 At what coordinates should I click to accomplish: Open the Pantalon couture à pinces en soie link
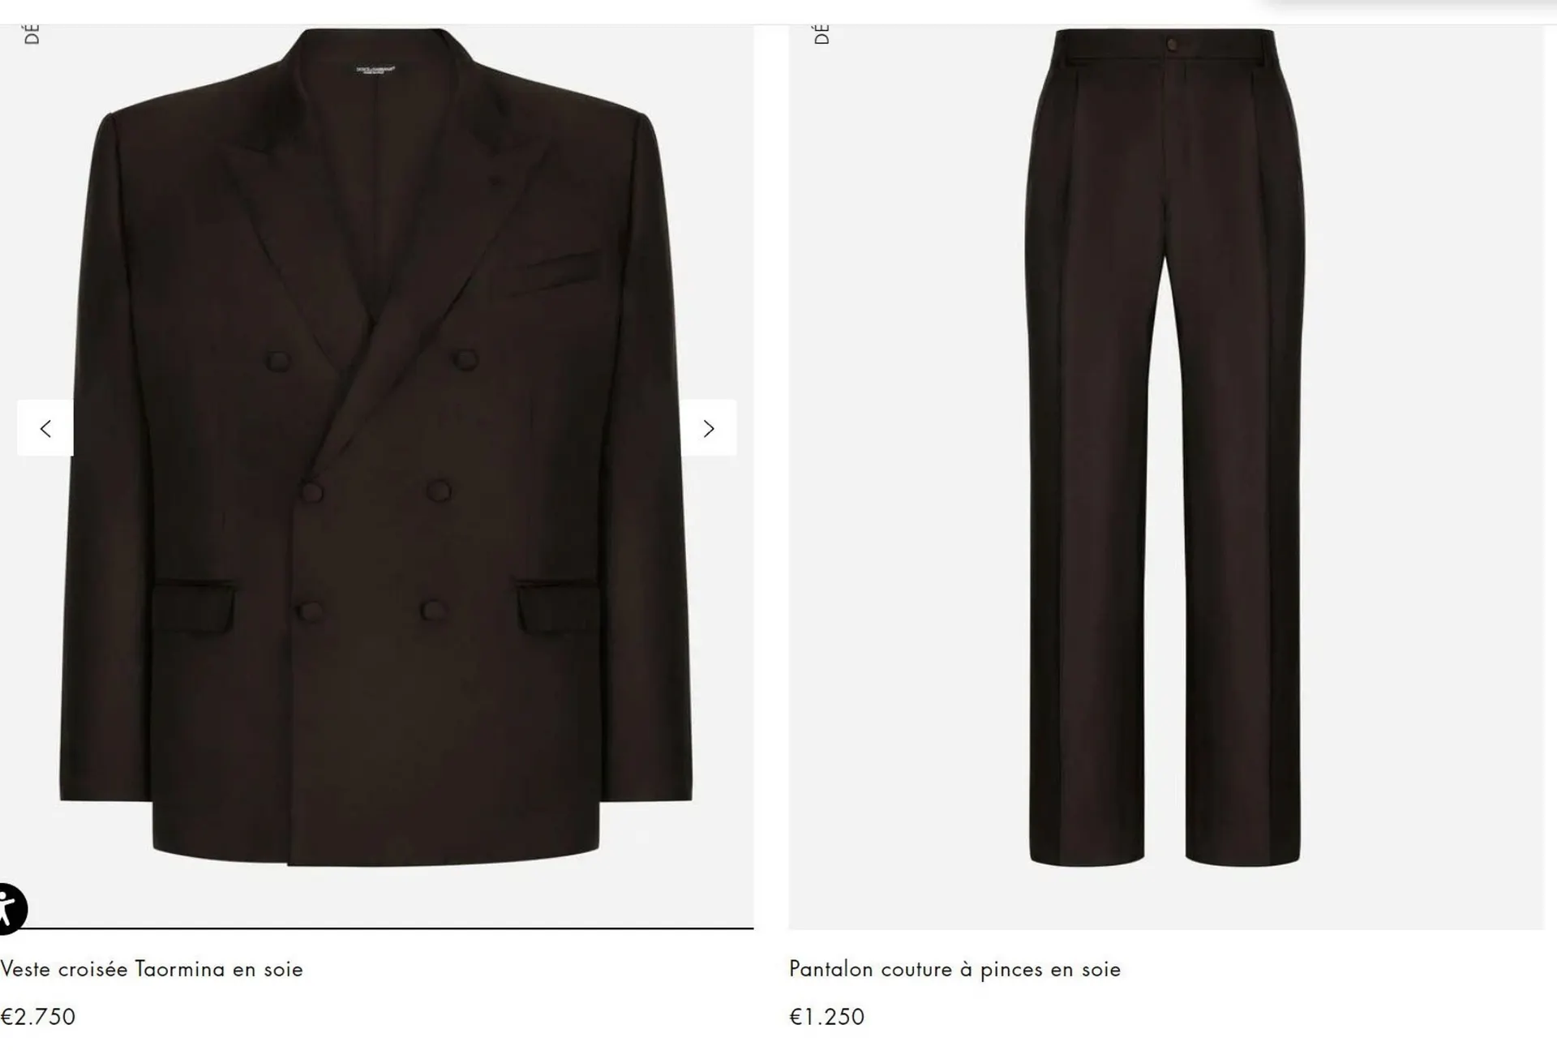coord(954,969)
